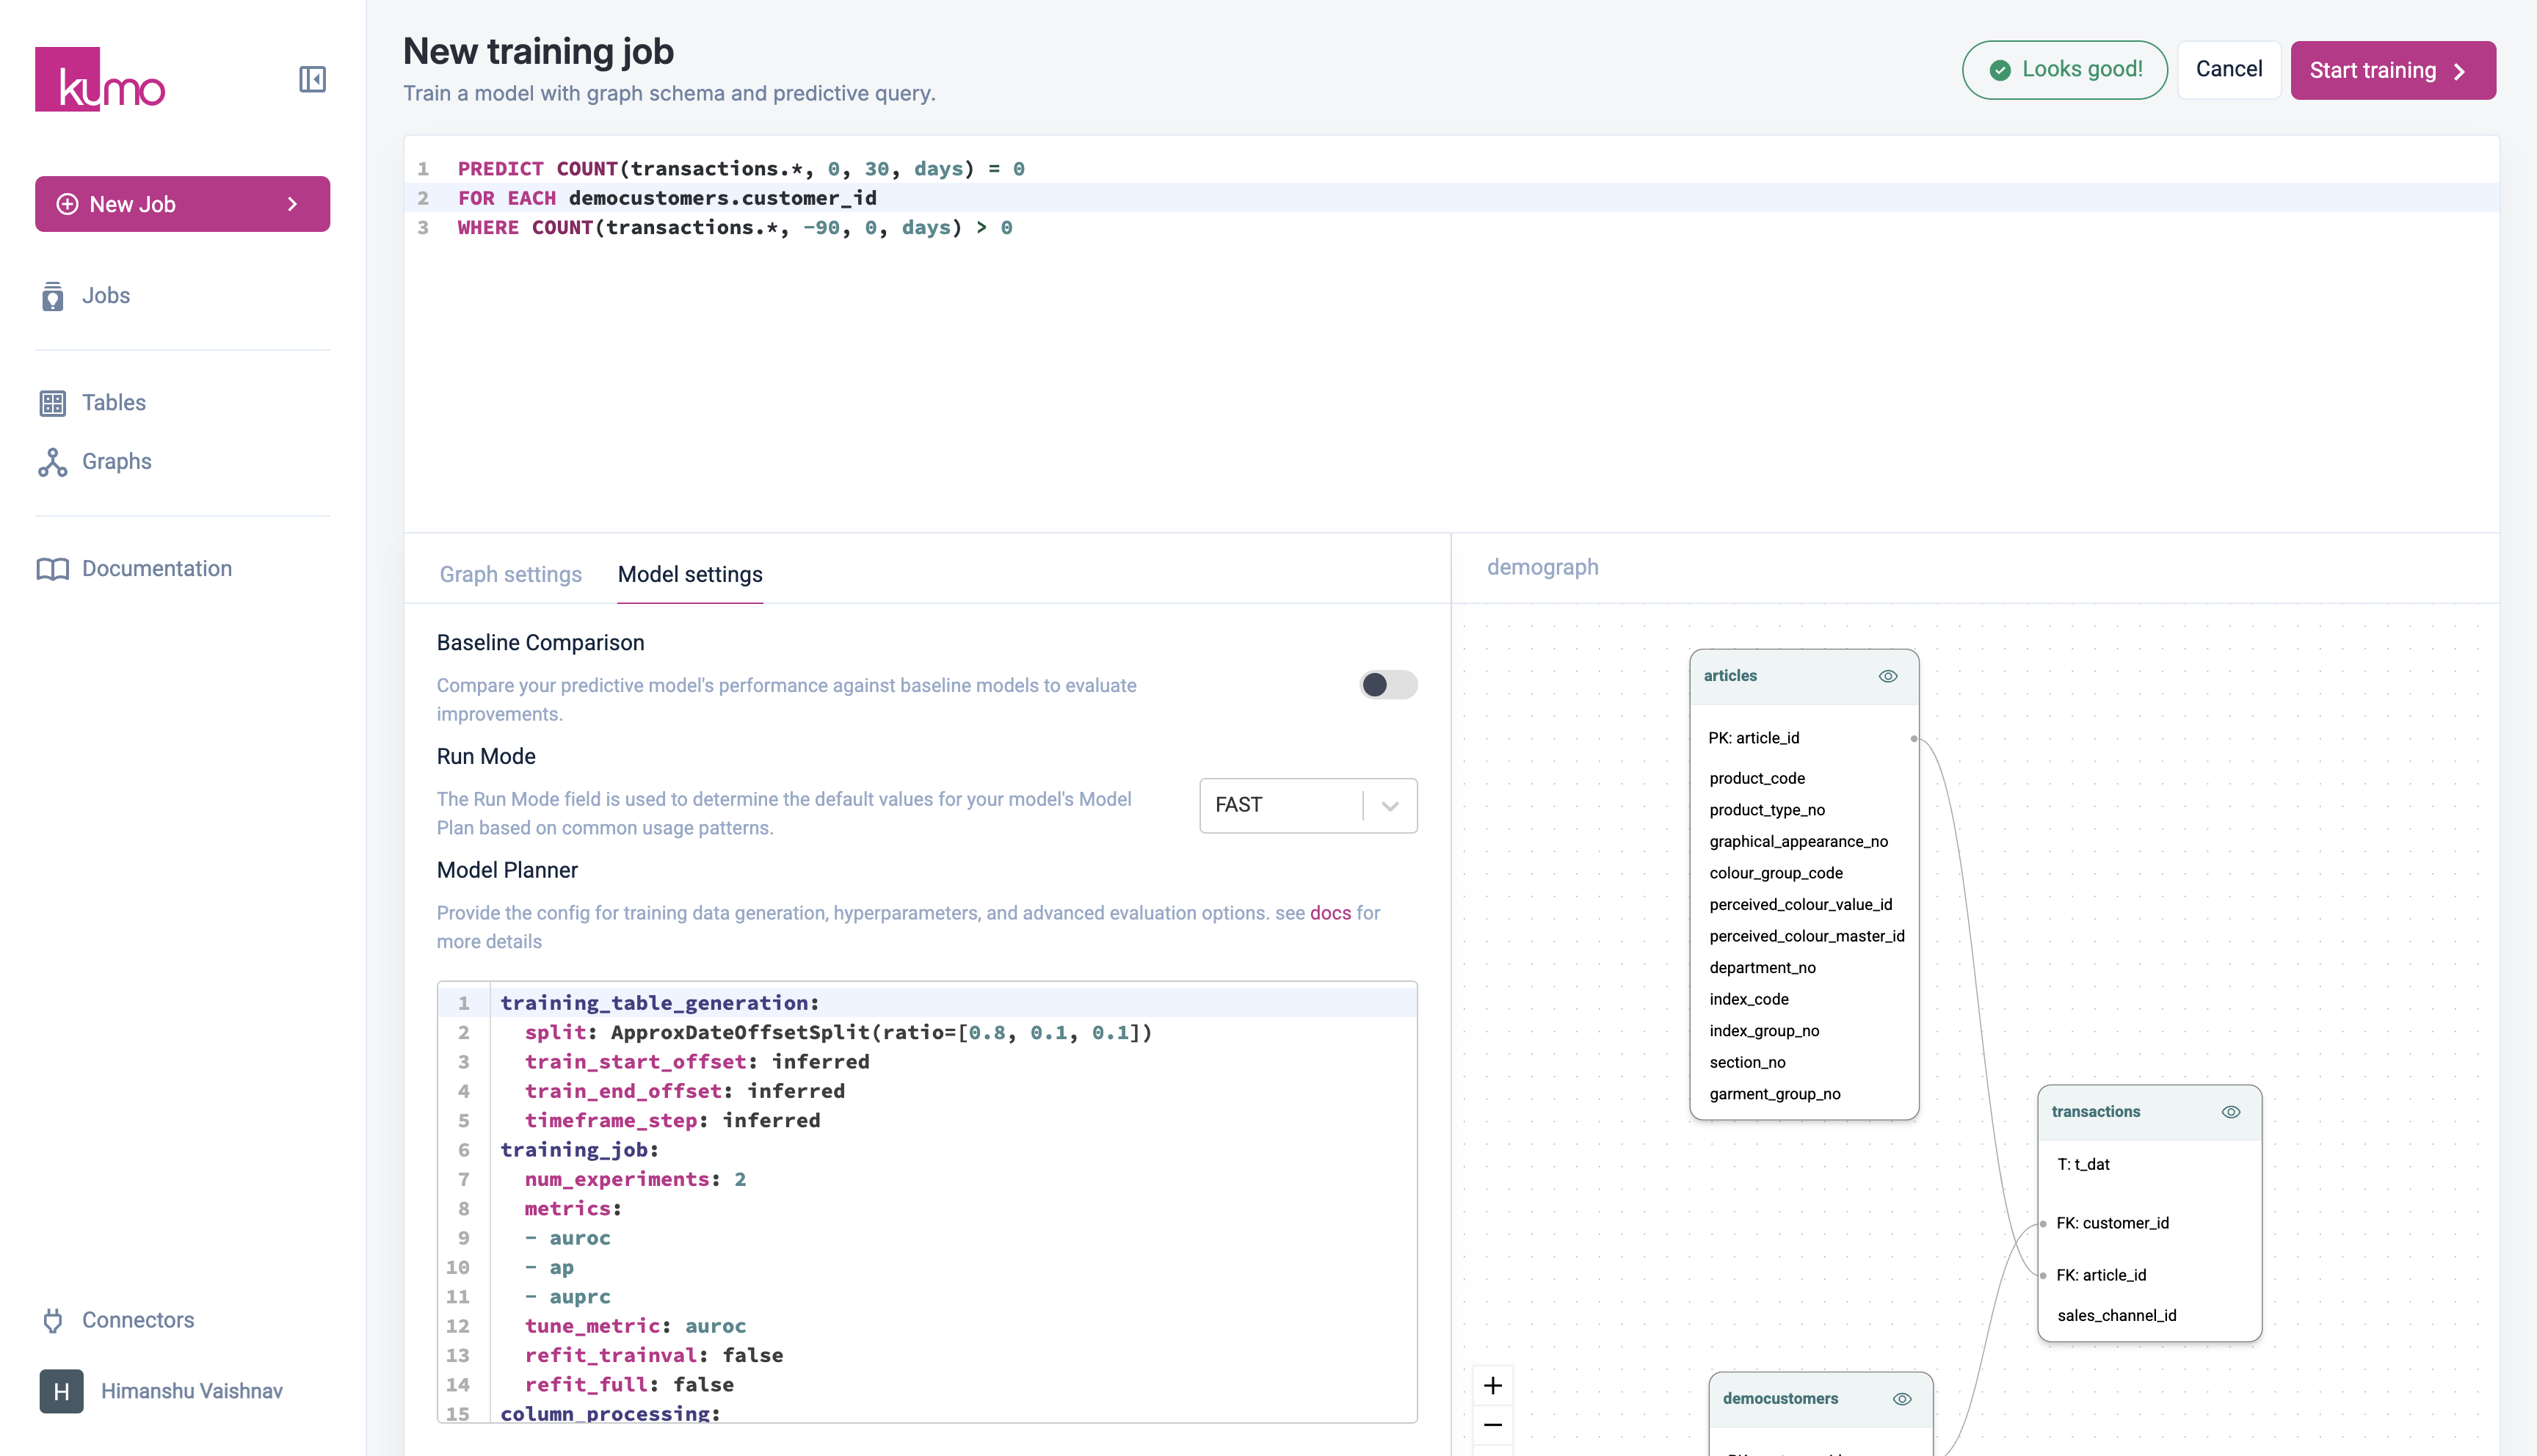The width and height of the screenshot is (2537, 1456).
Task: Click the Start training button
Action: 2391,70
